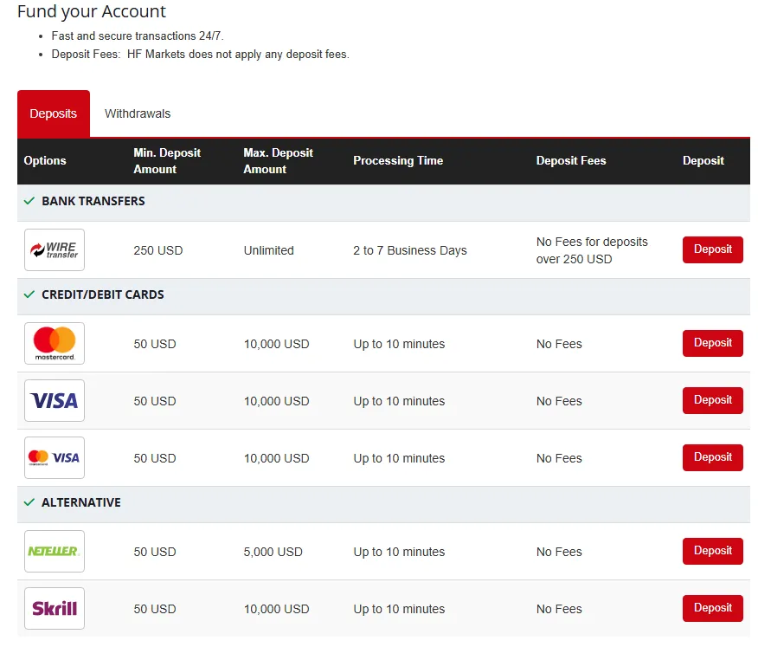Toggle the Alternative payment methods section

(80, 502)
